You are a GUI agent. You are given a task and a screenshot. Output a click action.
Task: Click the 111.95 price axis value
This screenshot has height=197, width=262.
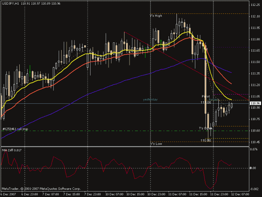(255, 28)
